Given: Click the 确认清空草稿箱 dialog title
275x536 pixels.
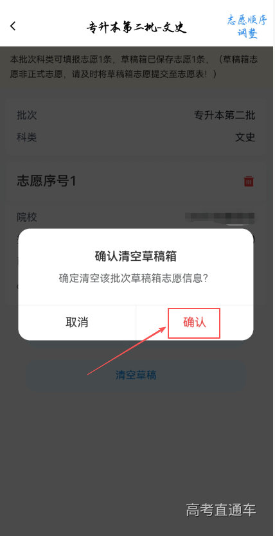Looking at the screenshot, I should (x=136, y=256).
